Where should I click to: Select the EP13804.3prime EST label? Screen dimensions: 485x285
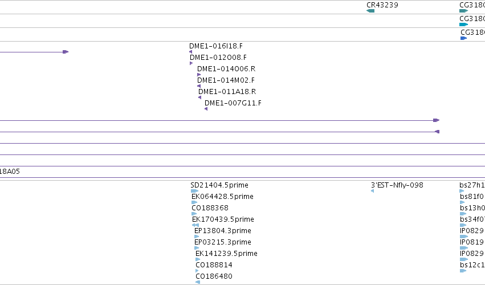coord(223,231)
